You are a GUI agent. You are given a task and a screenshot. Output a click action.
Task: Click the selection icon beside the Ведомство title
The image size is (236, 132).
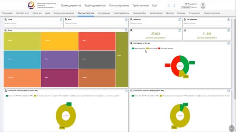tap(131, 19)
